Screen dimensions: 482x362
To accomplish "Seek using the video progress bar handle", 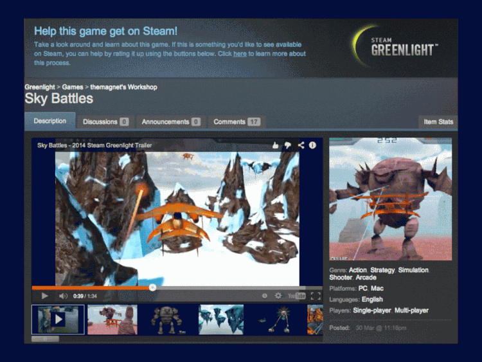I will [x=152, y=287].
